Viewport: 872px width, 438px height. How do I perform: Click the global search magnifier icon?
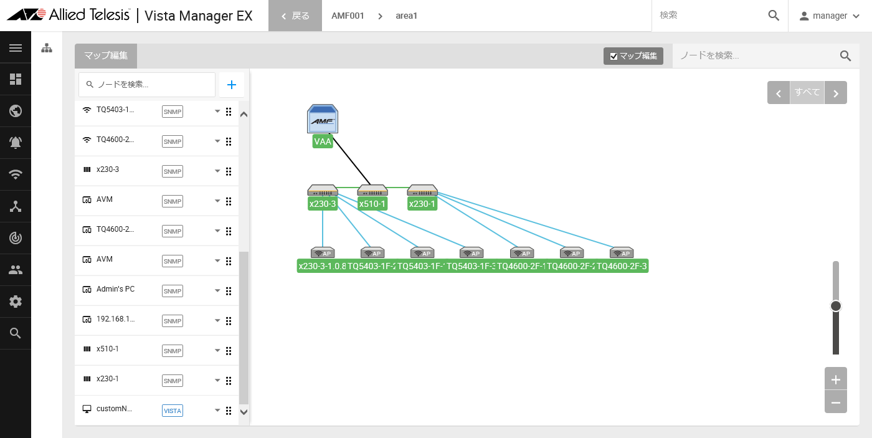[774, 16]
